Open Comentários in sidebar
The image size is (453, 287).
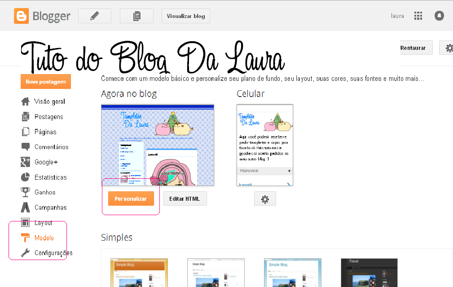point(52,147)
